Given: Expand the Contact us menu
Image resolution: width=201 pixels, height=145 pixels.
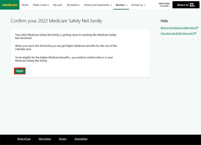Looking at the screenshot, I should click(x=138, y=5).
